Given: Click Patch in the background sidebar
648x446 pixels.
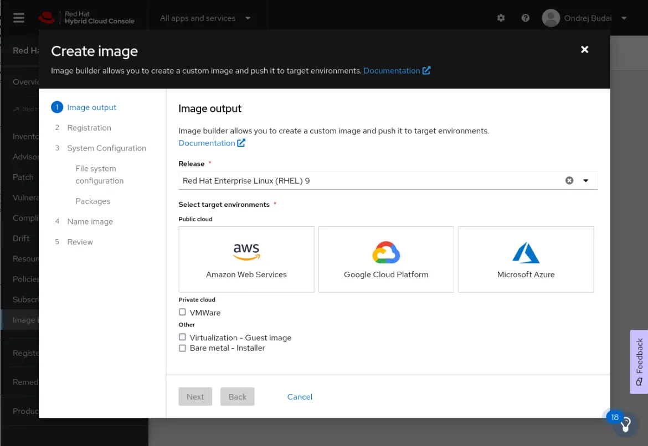Looking at the screenshot, I should (23, 177).
